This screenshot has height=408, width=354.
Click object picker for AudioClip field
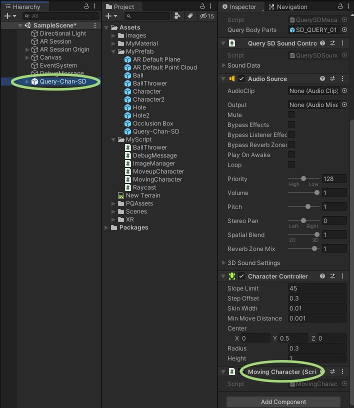pyautogui.click(x=344, y=91)
